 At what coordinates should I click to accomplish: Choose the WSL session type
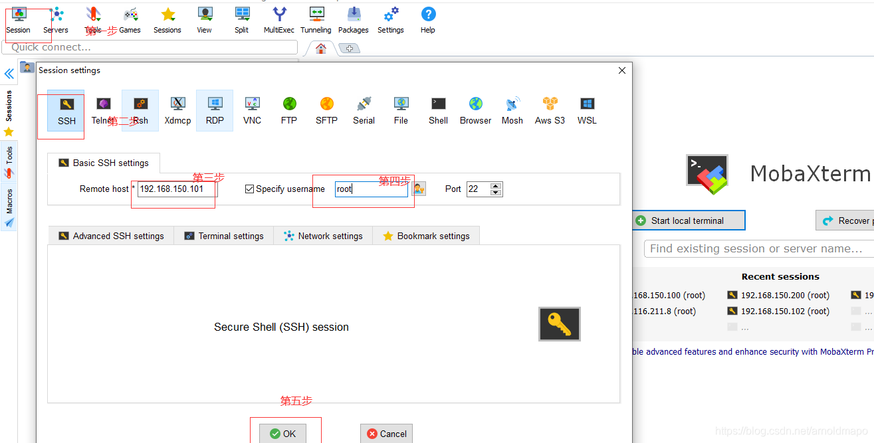(587, 110)
